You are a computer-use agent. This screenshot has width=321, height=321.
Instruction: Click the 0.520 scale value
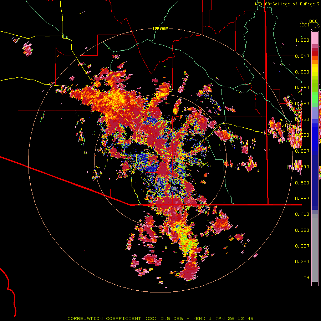(x=302, y=183)
